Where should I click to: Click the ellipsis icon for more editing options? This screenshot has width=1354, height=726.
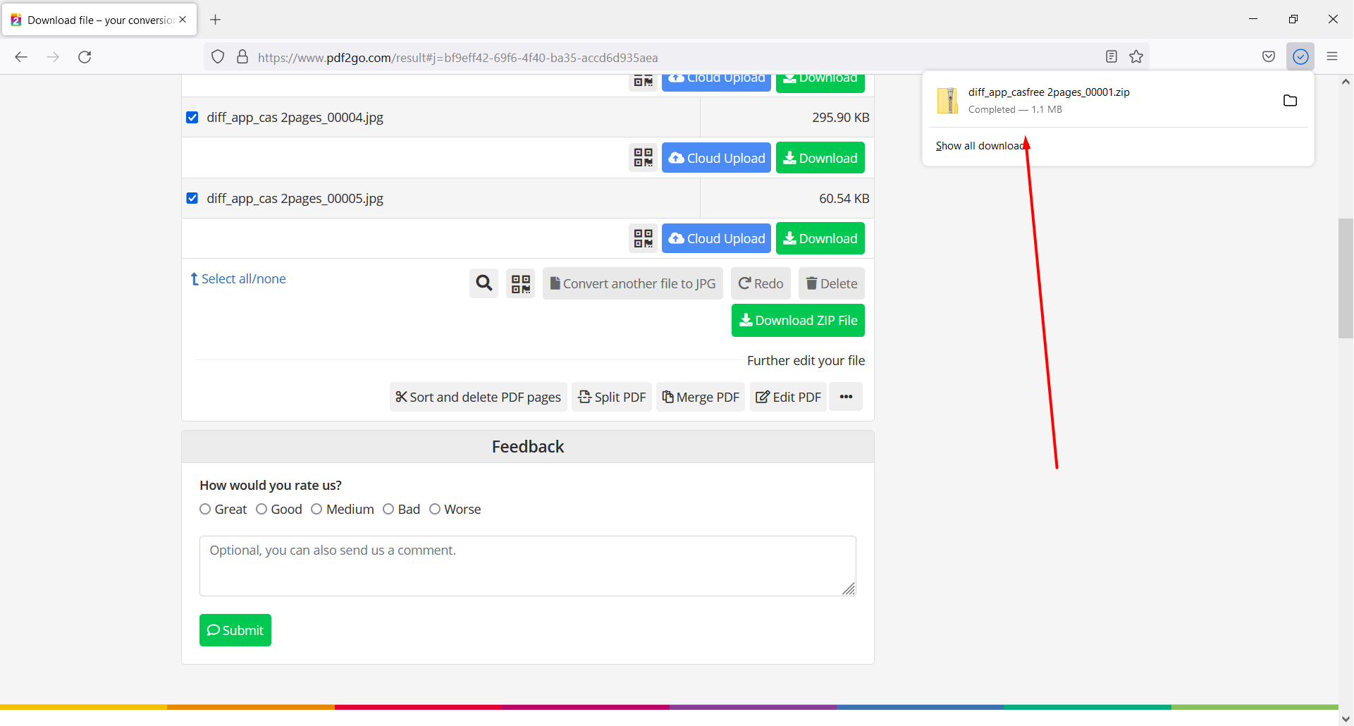(x=845, y=396)
